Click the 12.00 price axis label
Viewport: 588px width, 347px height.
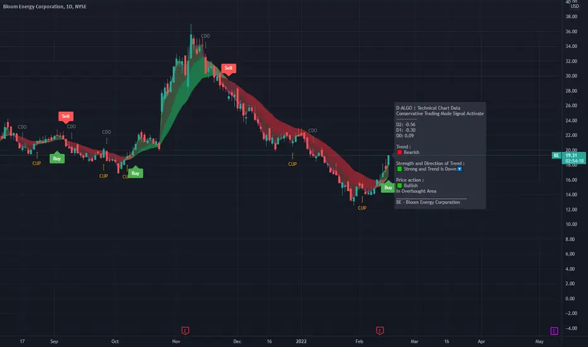point(571,209)
